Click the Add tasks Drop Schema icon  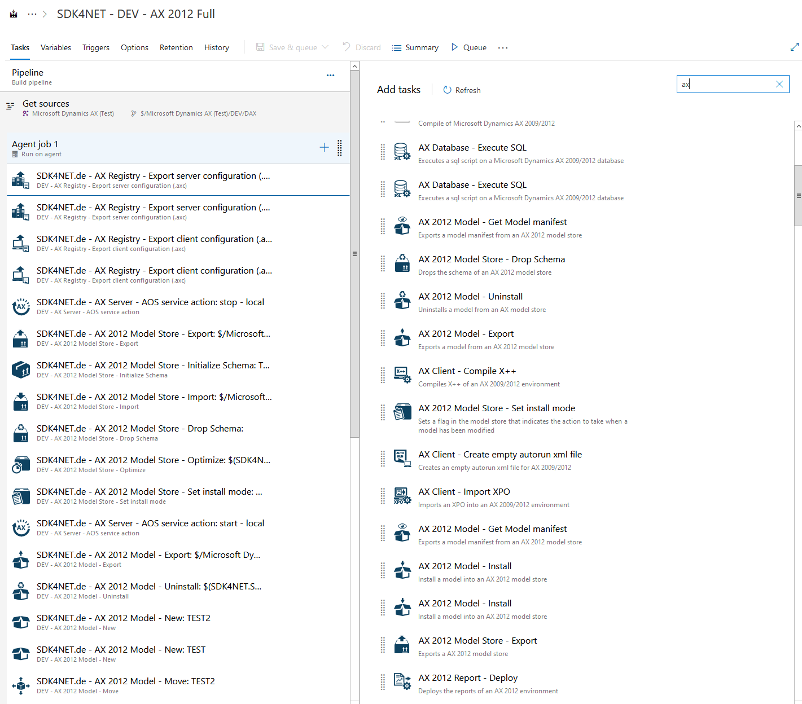pos(402,263)
